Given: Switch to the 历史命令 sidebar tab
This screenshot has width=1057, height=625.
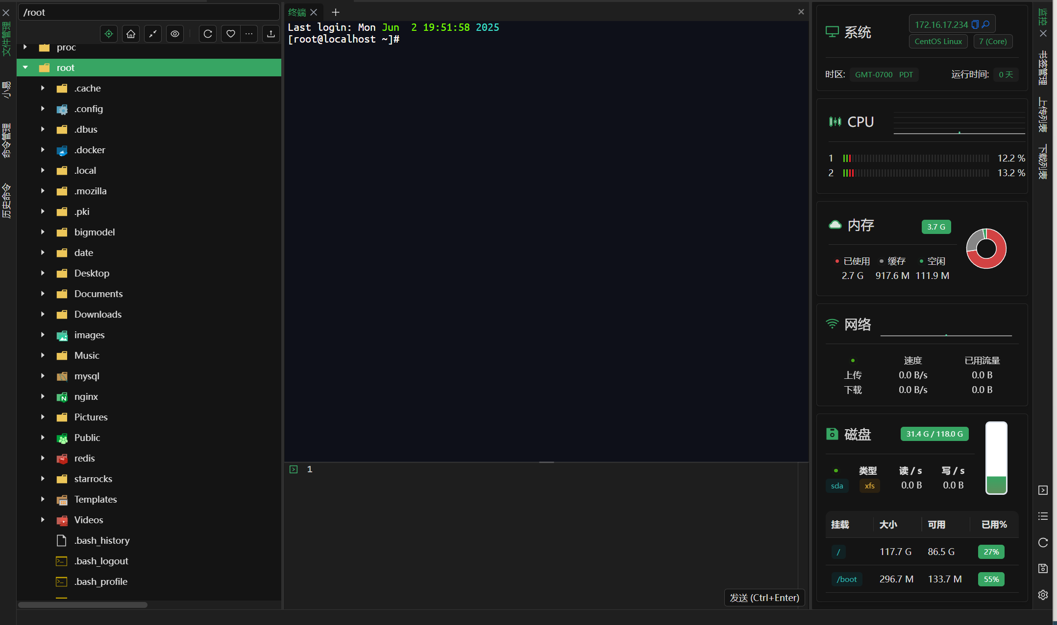Looking at the screenshot, I should (6, 201).
